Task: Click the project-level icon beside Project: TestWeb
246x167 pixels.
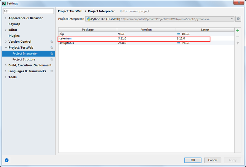Action: coord(51,48)
